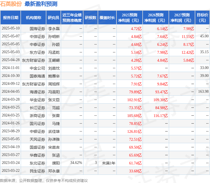
Task: Click target price 163.98
Action: coord(203,92)
